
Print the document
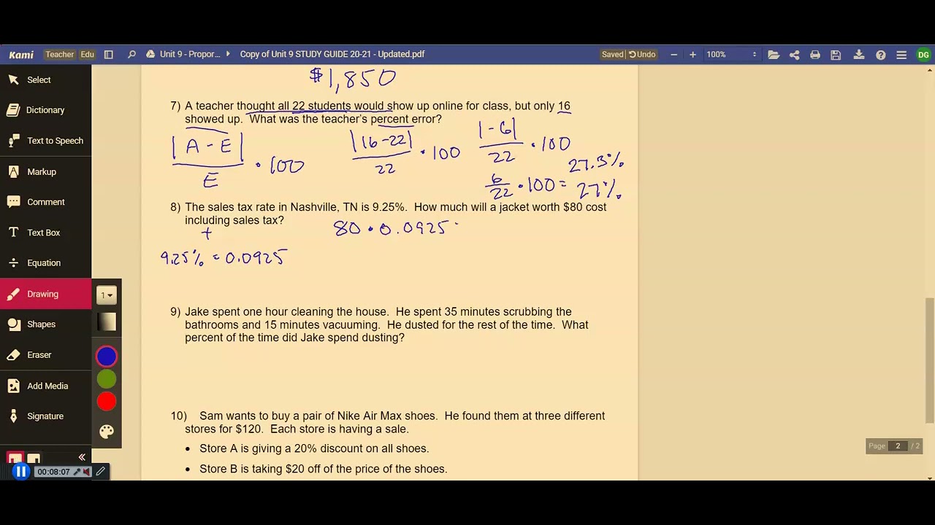pos(815,55)
